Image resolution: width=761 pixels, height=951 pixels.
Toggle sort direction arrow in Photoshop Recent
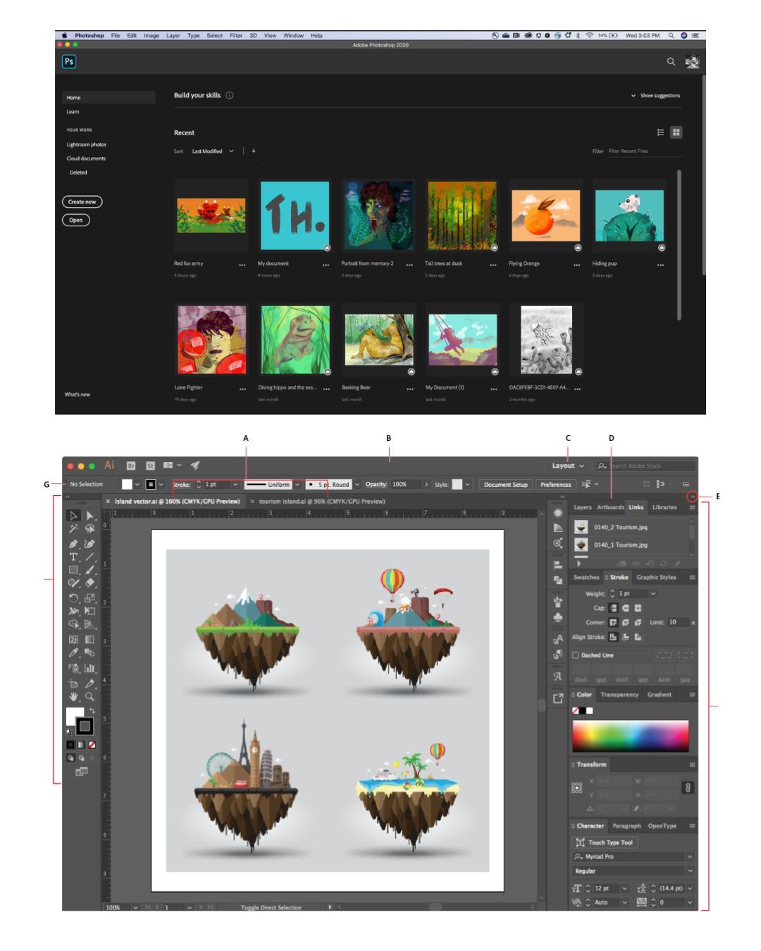coord(254,151)
